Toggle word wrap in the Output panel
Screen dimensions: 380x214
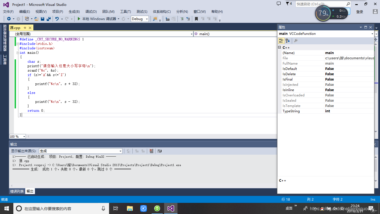click(x=159, y=151)
